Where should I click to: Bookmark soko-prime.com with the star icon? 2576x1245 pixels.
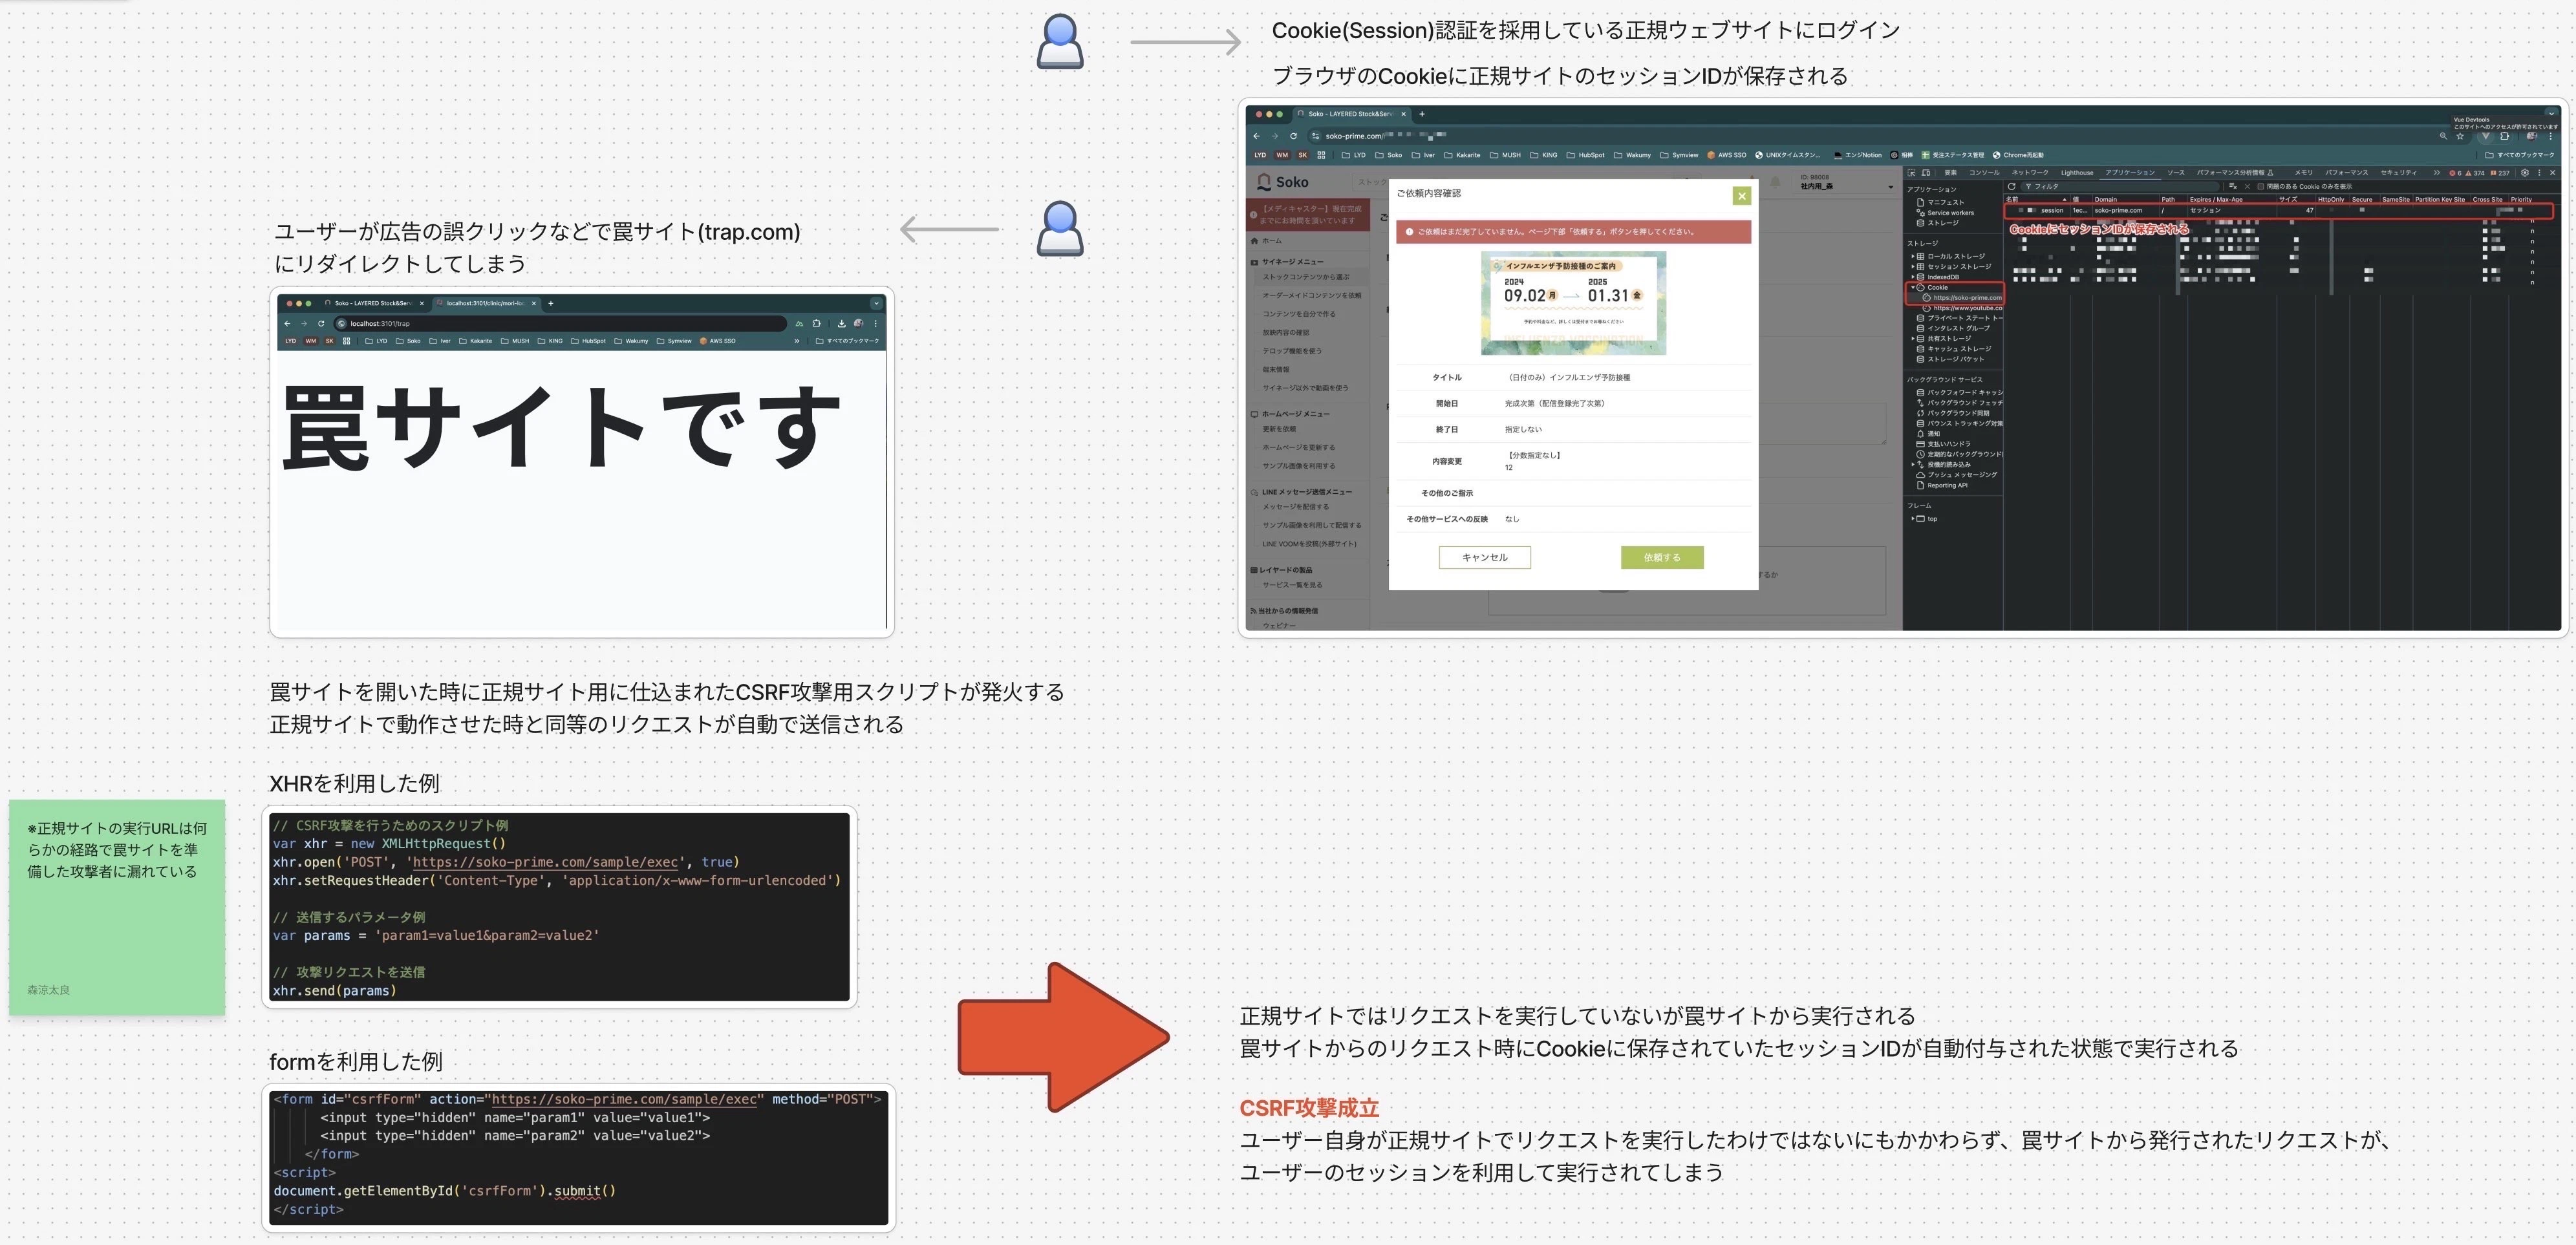(x=2460, y=137)
